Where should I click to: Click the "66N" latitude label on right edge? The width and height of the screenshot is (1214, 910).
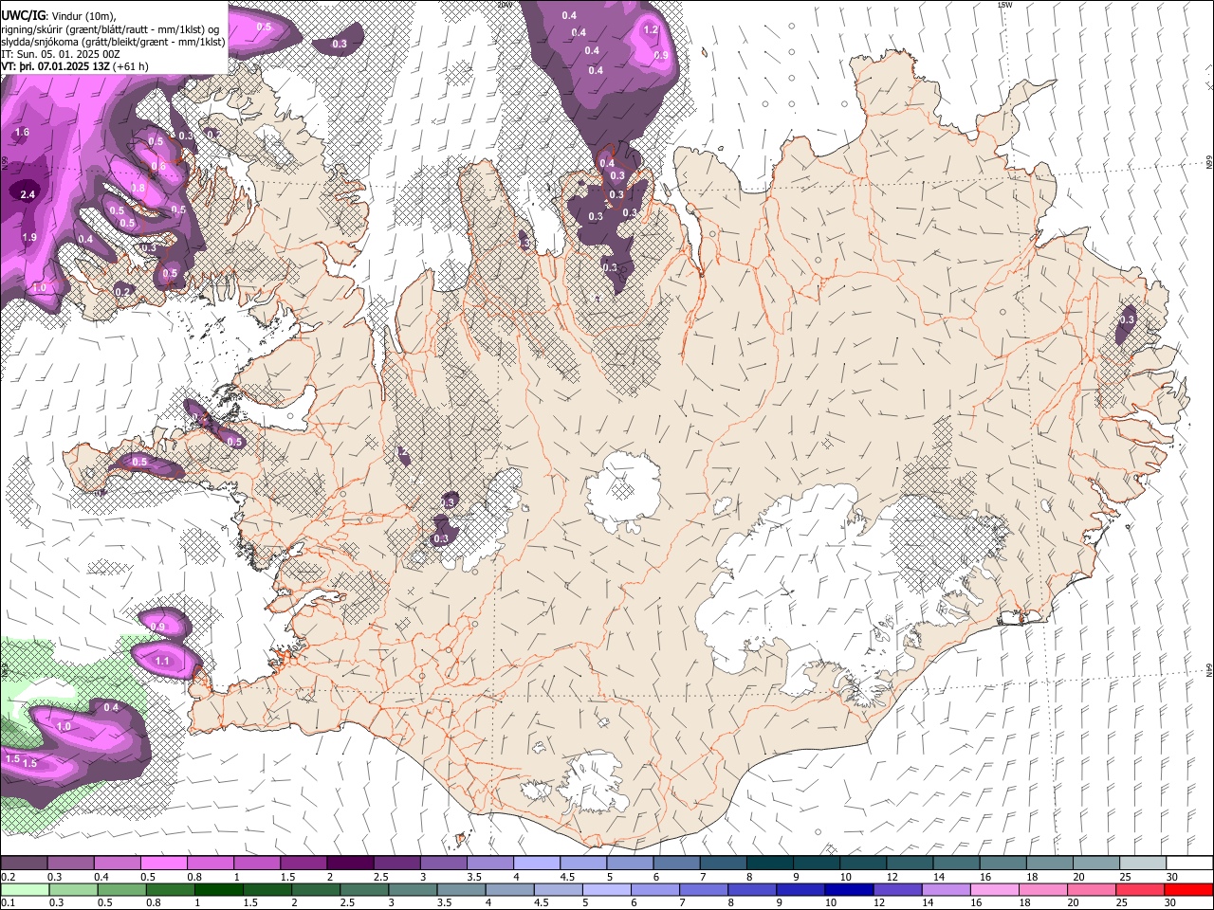1209,163
